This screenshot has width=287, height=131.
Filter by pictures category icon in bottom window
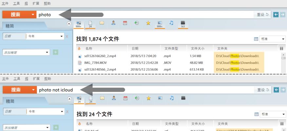(x=160, y=98)
